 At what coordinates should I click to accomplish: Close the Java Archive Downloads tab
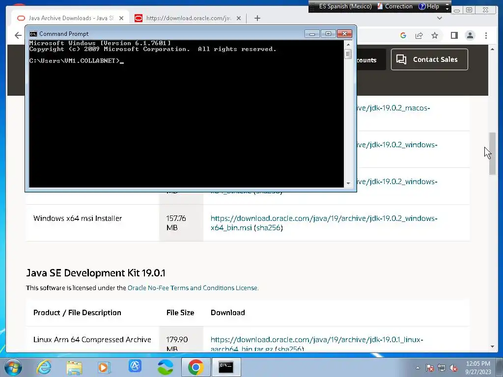tap(121, 18)
